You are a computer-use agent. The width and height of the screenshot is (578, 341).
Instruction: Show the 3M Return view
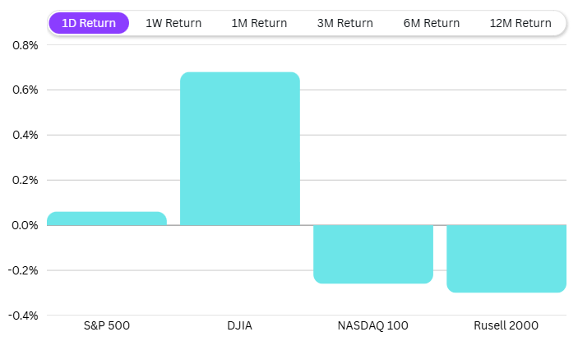[x=344, y=23]
